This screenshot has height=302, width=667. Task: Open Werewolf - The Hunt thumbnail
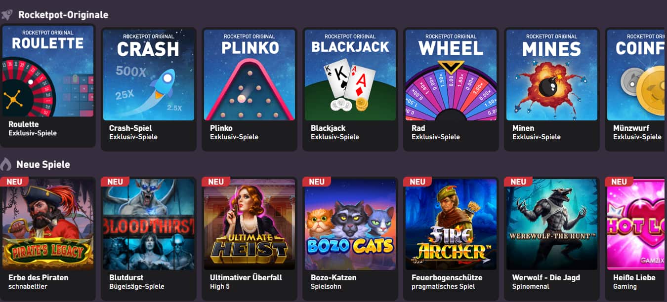[552, 225]
